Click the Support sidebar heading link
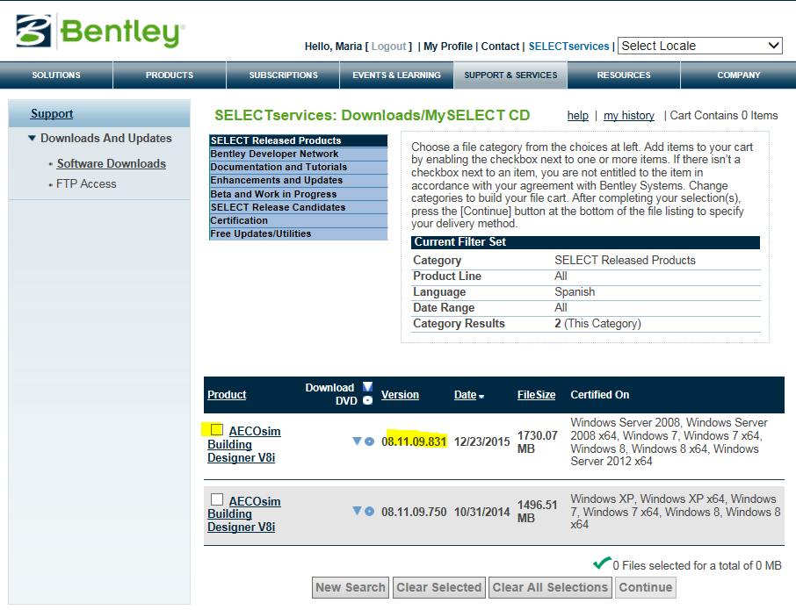The image size is (796, 610). [x=52, y=113]
